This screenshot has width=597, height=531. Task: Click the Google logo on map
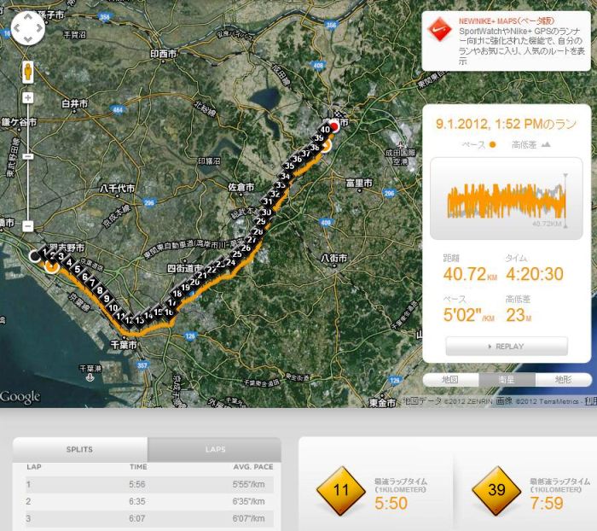pyautogui.click(x=20, y=397)
